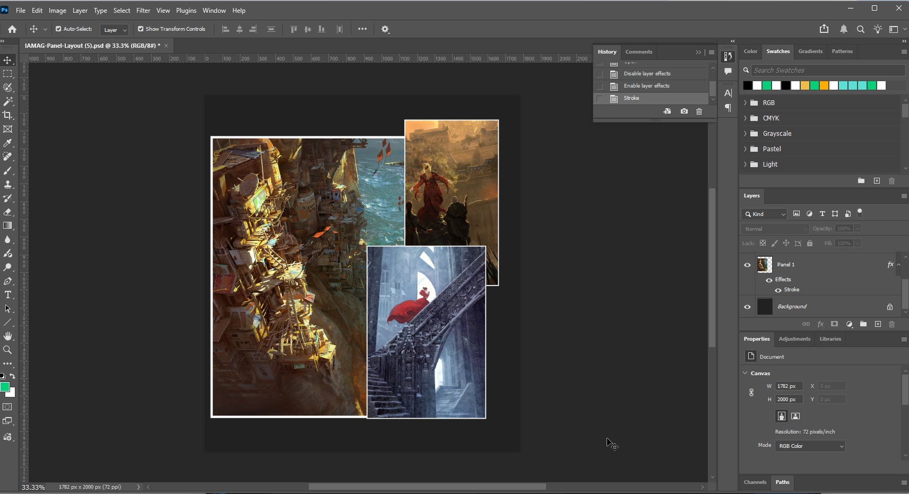
Task: Open the layer Kind filter dropdown
Action: click(x=764, y=214)
